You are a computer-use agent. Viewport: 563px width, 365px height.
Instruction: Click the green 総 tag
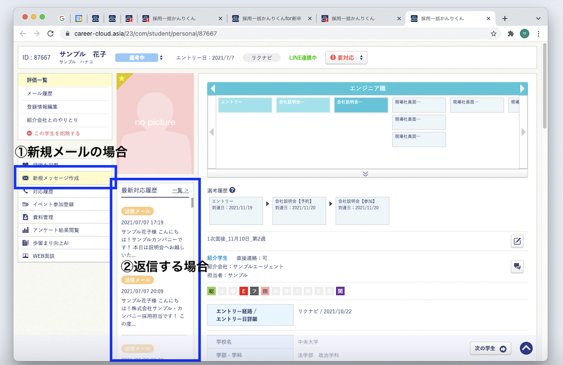click(x=212, y=291)
